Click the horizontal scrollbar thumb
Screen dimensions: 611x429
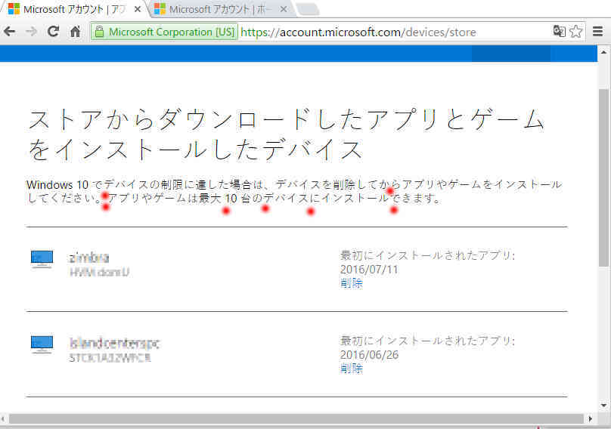click(296, 419)
